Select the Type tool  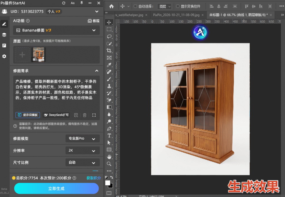[109, 135]
